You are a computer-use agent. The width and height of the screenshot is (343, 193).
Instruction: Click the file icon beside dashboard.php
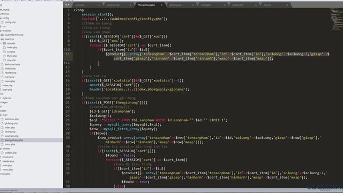[2, 64]
